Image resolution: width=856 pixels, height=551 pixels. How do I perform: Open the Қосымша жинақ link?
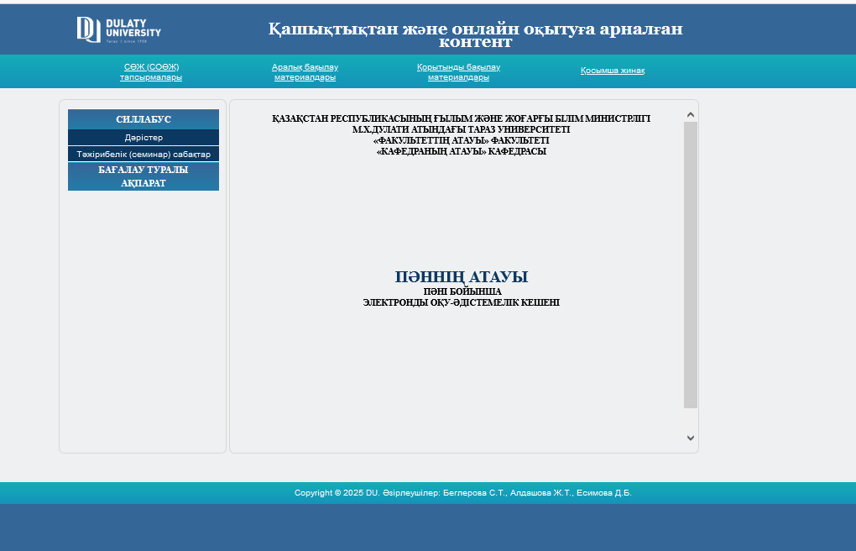pyautogui.click(x=613, y=71)
